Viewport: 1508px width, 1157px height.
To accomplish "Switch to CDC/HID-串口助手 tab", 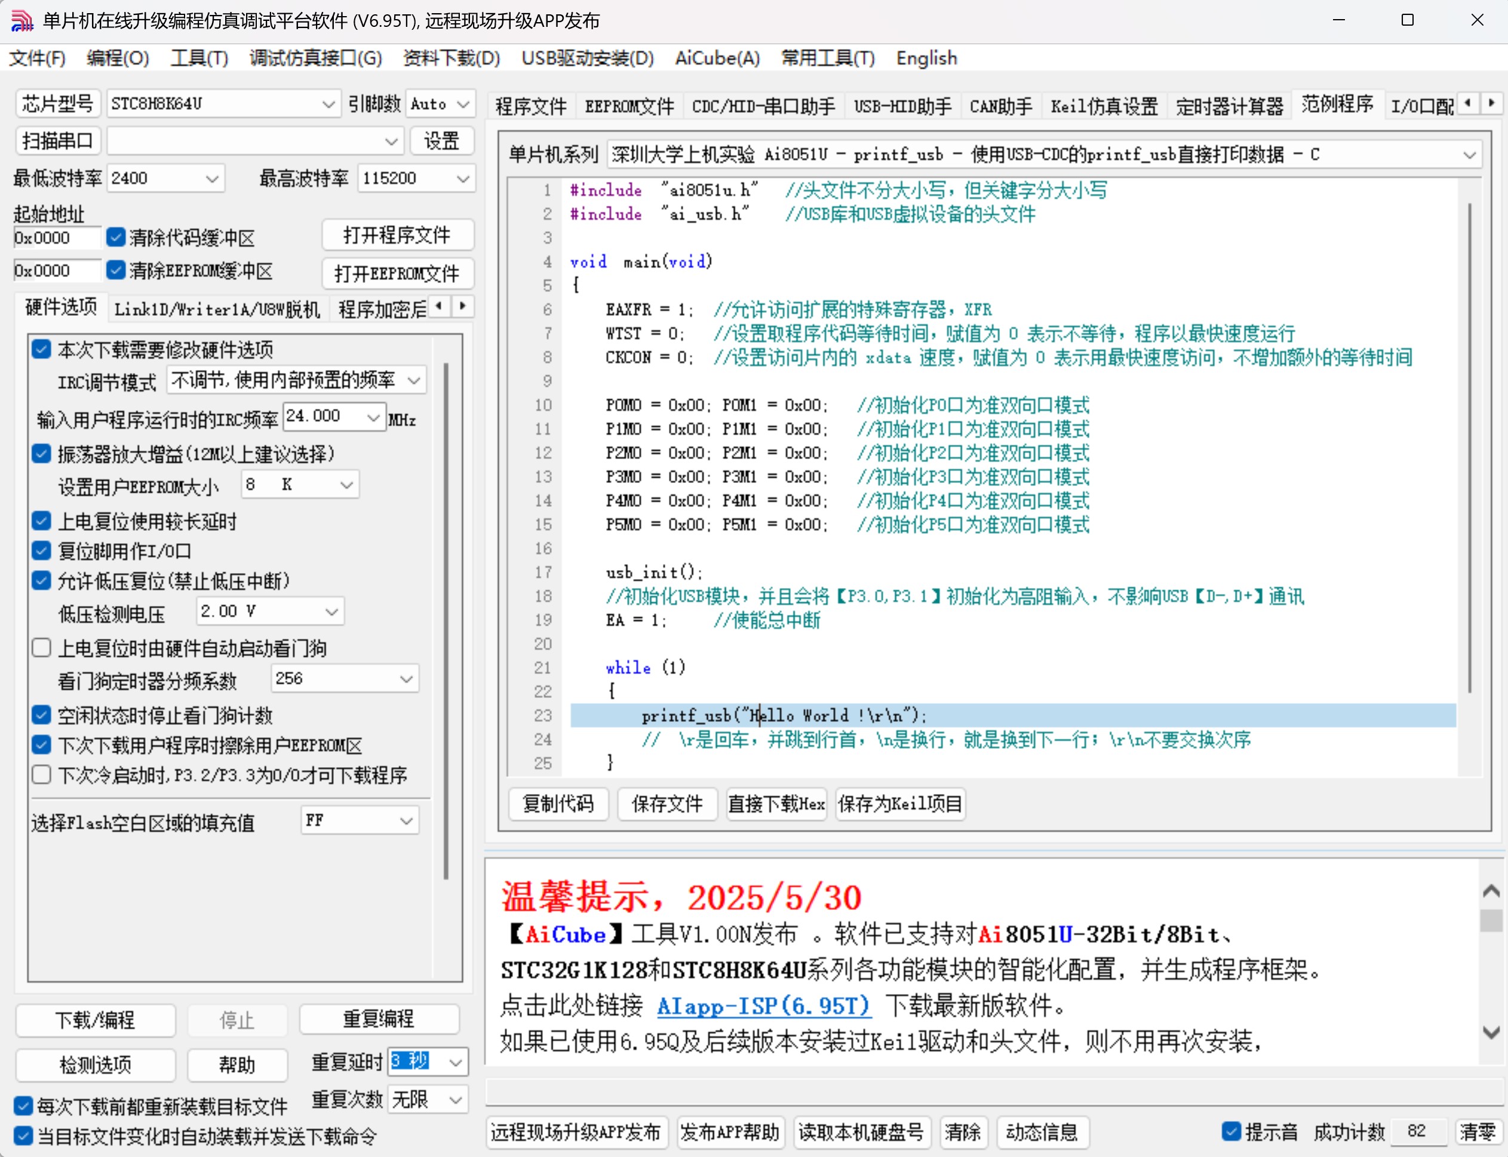I will click(x=763, y=106).
